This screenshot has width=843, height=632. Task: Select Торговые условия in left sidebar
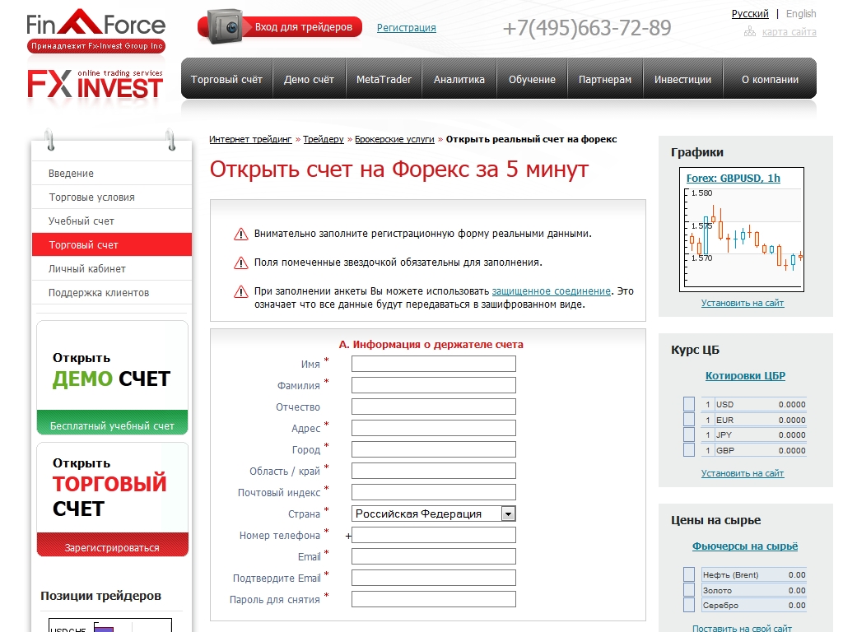[x=91, y=197]
